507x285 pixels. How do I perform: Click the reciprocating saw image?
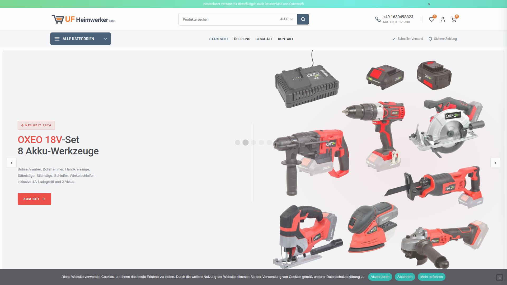point(434,187)
